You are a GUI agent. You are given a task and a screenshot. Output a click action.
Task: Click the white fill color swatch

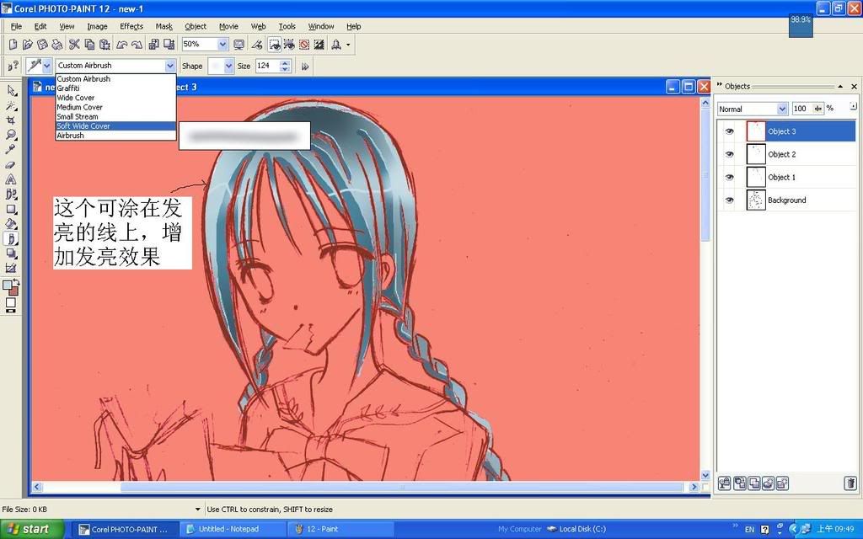click(10, 302)
